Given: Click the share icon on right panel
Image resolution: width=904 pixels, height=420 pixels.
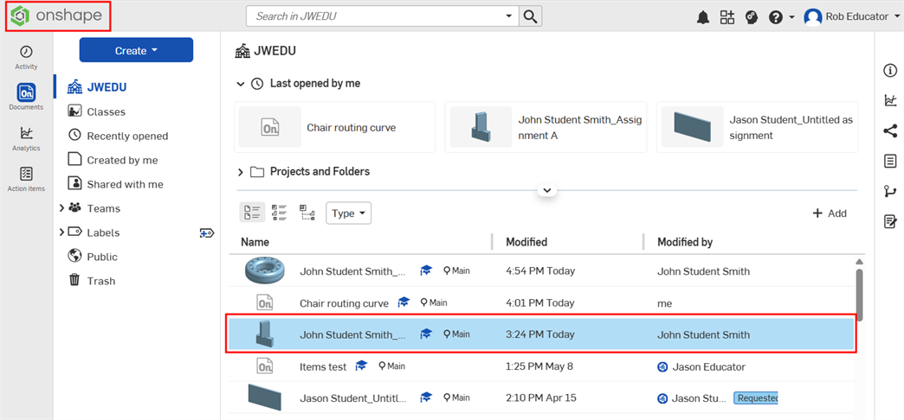Looking at the screenshot, I should click(x=890, y=131).
